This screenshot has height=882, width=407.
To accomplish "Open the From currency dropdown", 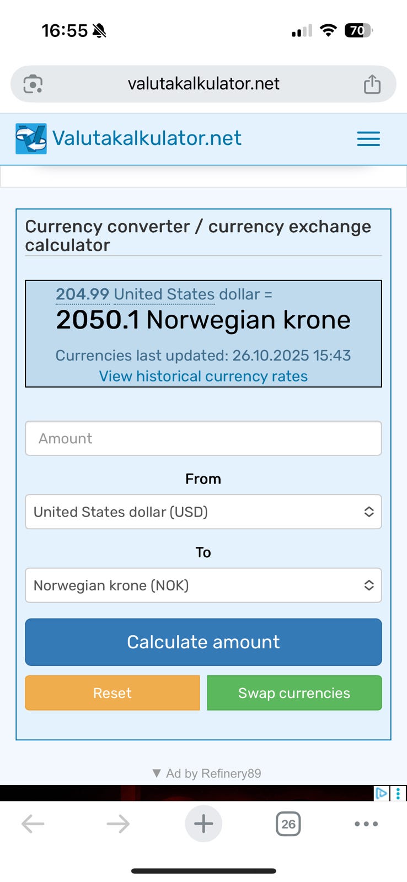I will [x=203, y=512].
